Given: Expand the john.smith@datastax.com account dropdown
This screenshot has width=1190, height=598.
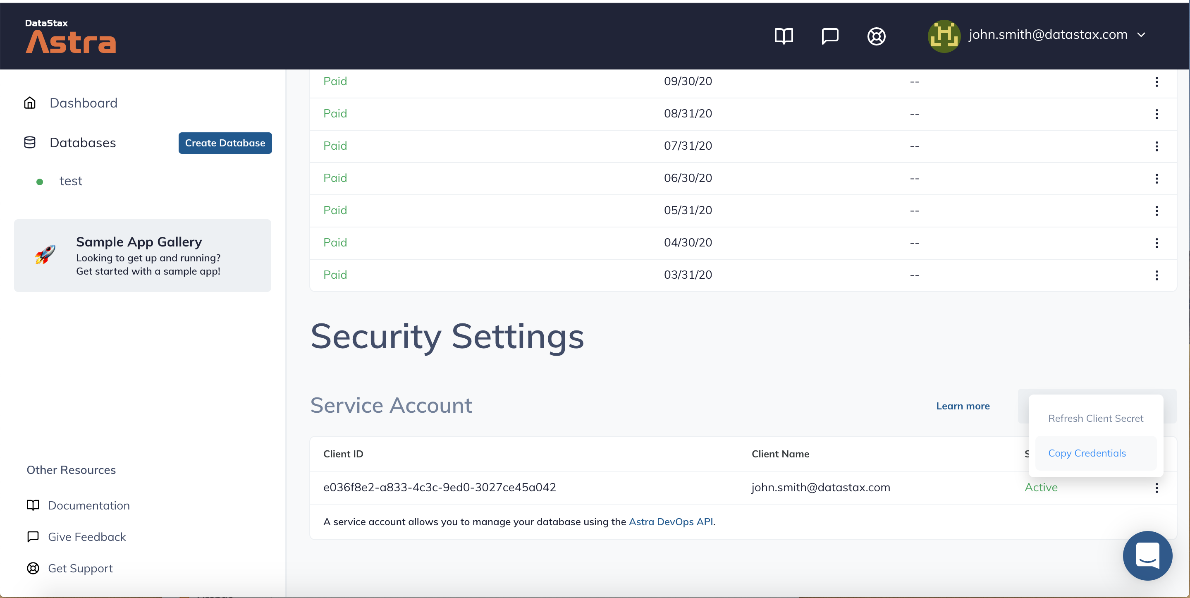Looking at the screenshot, I should (x=1141, y=35).
